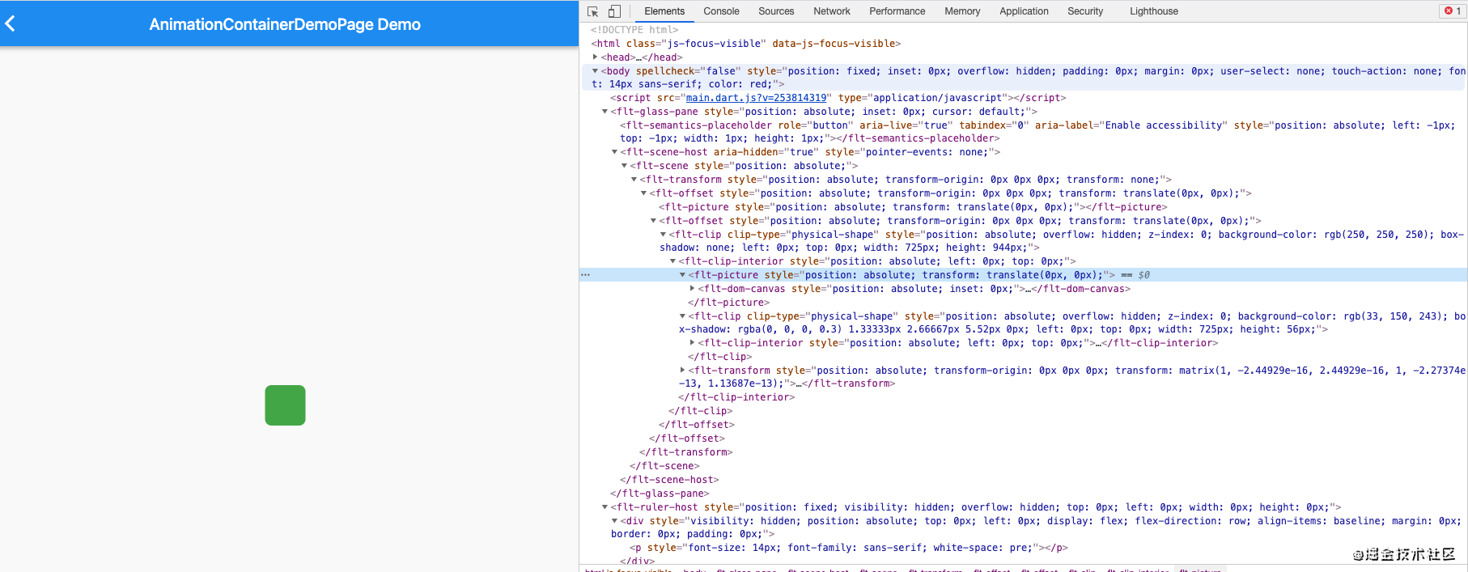Collapse the flt-scene-host node
Image resolution: width=1468 pixels, height=572 pixels.
point(615,152)
